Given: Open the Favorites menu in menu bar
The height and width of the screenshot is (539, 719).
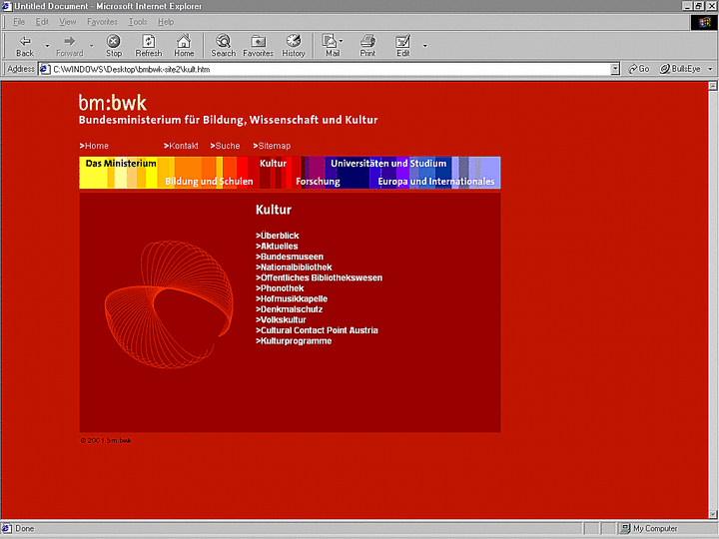Looking at the screenshot, I should [x=102, y=22].
